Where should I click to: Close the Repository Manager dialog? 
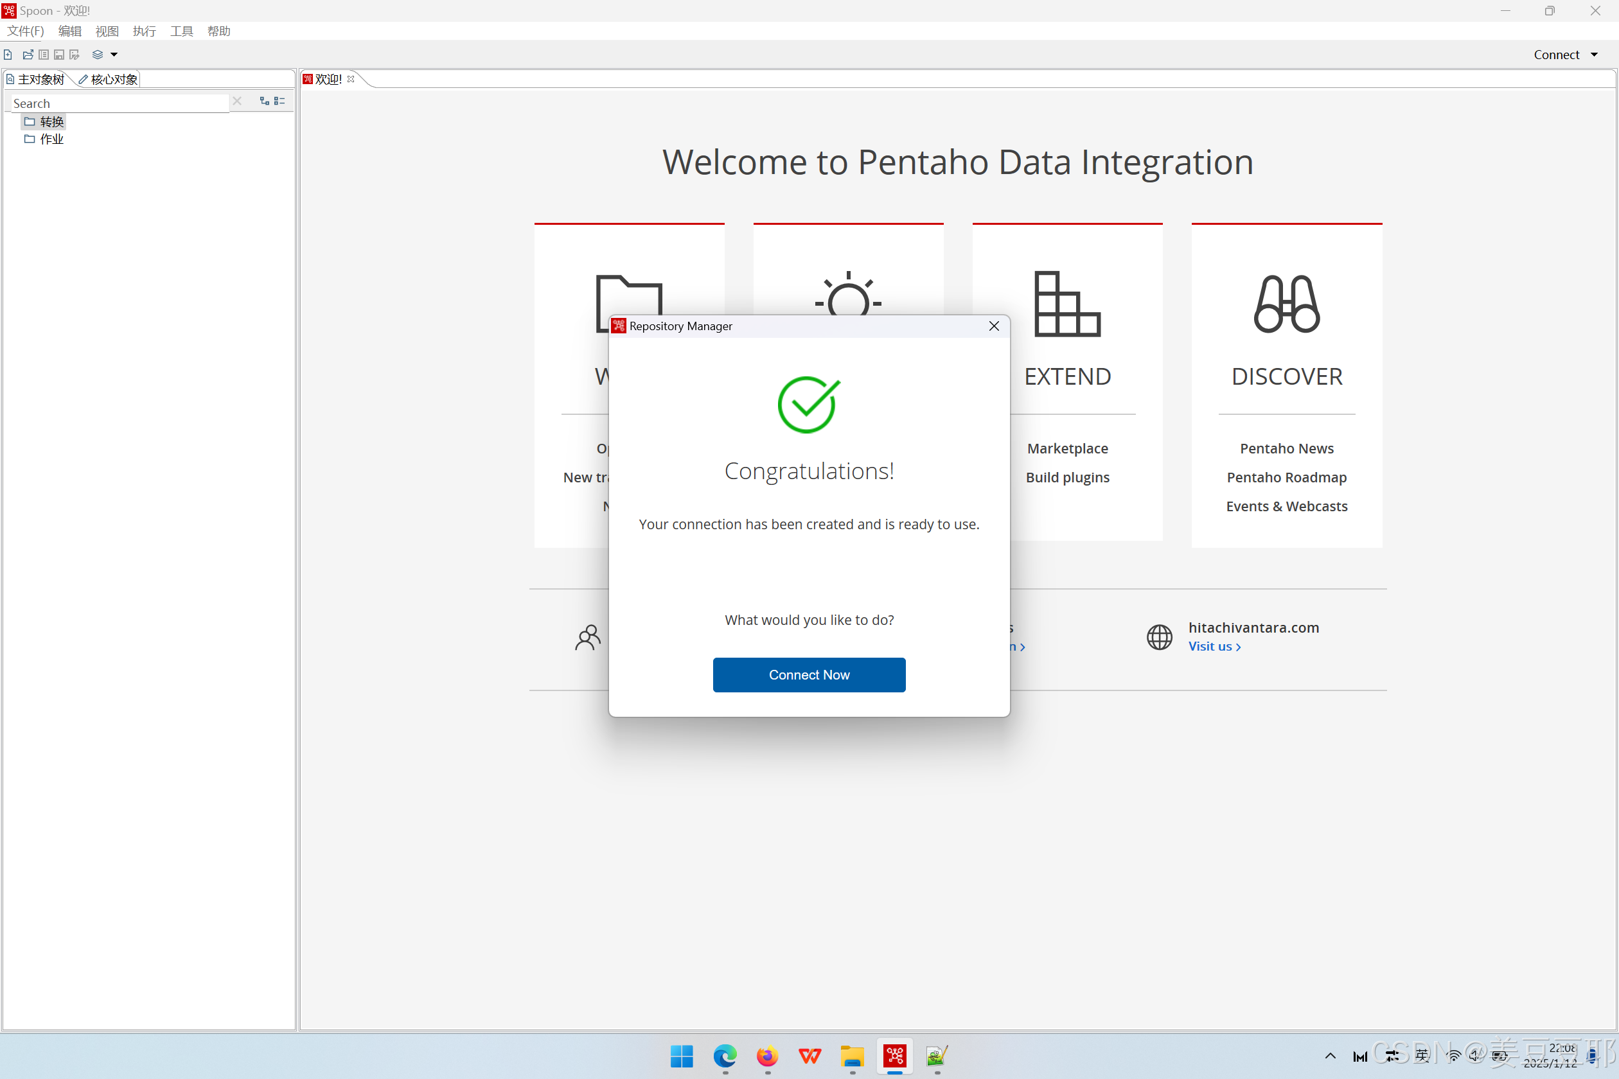tap(993, 326)
